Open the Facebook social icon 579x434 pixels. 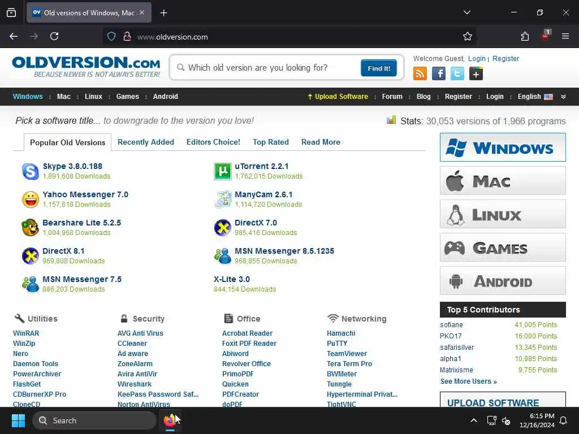point(439,73)
